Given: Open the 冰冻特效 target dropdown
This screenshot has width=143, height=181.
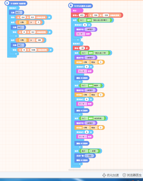Looking at the screenshot, I should [99, 118].
